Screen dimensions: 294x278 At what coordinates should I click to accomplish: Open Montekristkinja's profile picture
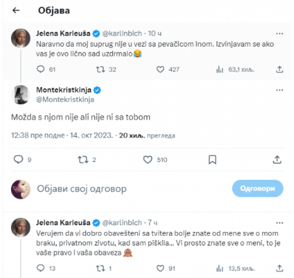(x=21, y=95)
